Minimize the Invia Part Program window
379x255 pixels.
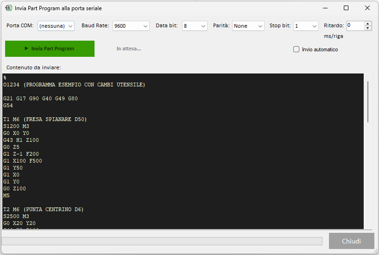[325, 8]
